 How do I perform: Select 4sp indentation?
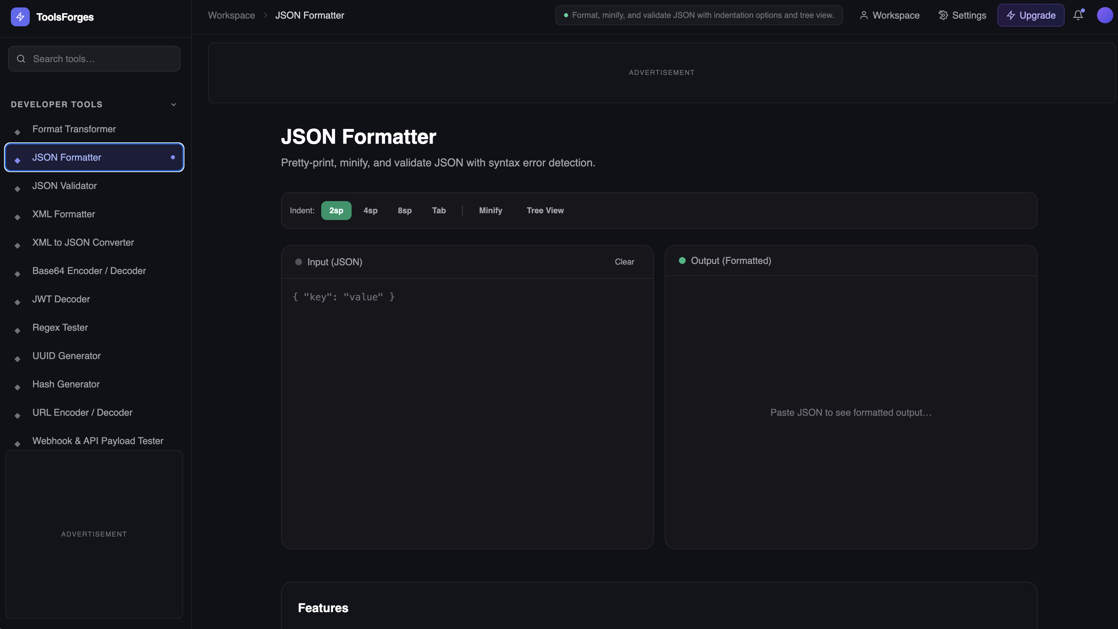click(370, 211)
